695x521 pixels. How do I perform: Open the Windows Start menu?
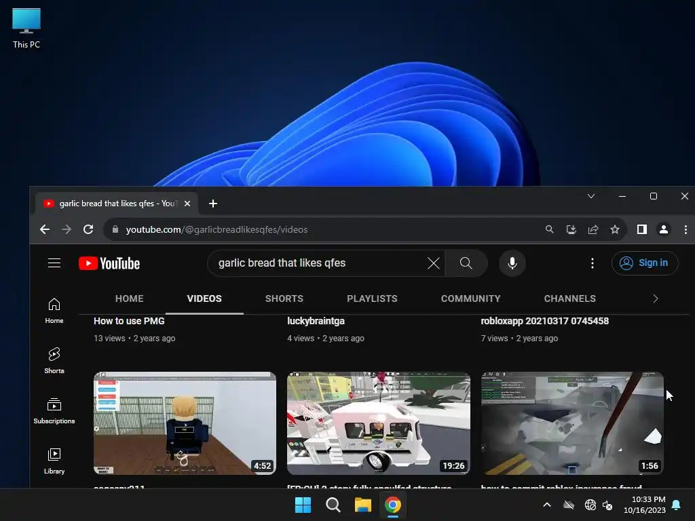click(303, 505)
